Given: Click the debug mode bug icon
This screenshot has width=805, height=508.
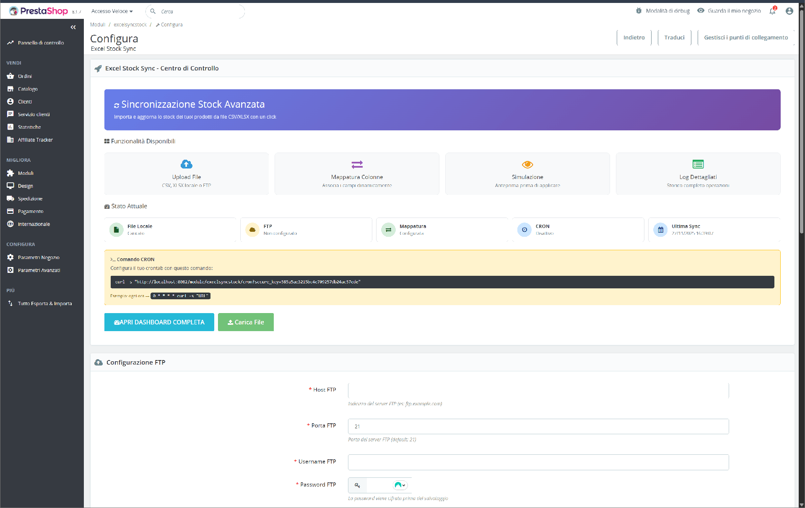Looking at the screenshot, I should coord(639,11).
